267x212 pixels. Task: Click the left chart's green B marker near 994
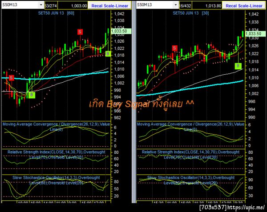[x=32, y=95]
